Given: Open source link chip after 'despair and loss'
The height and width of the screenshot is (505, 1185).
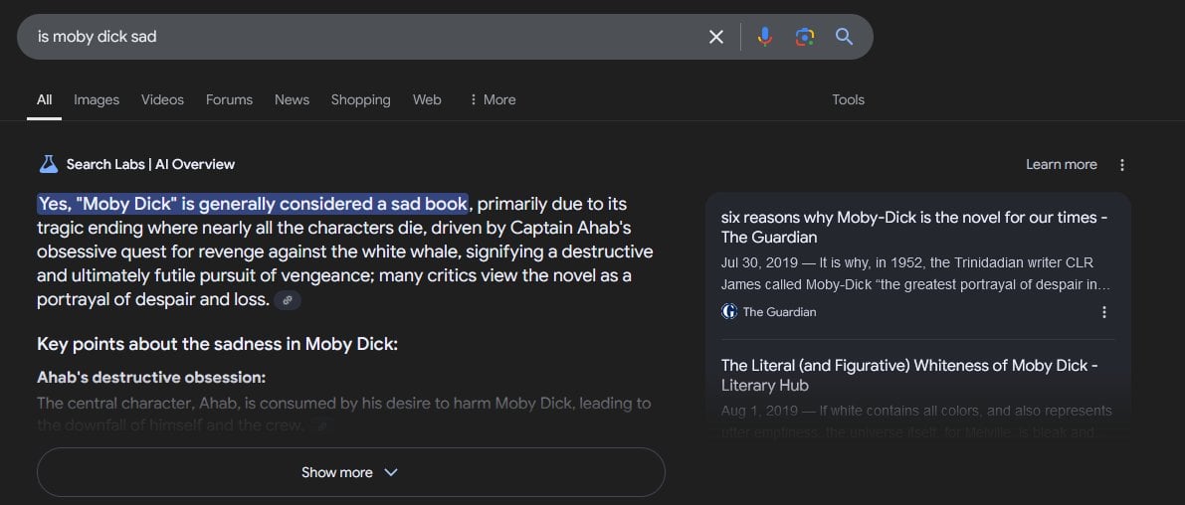Looking at the screenshot, I should pyautogui.click(x=288, y=300).
